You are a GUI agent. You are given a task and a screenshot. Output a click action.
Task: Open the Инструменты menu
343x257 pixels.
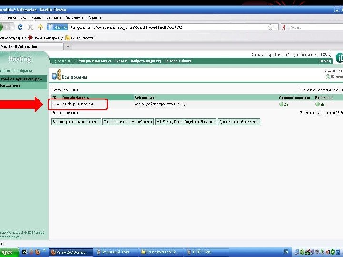(x=75, y=17)
